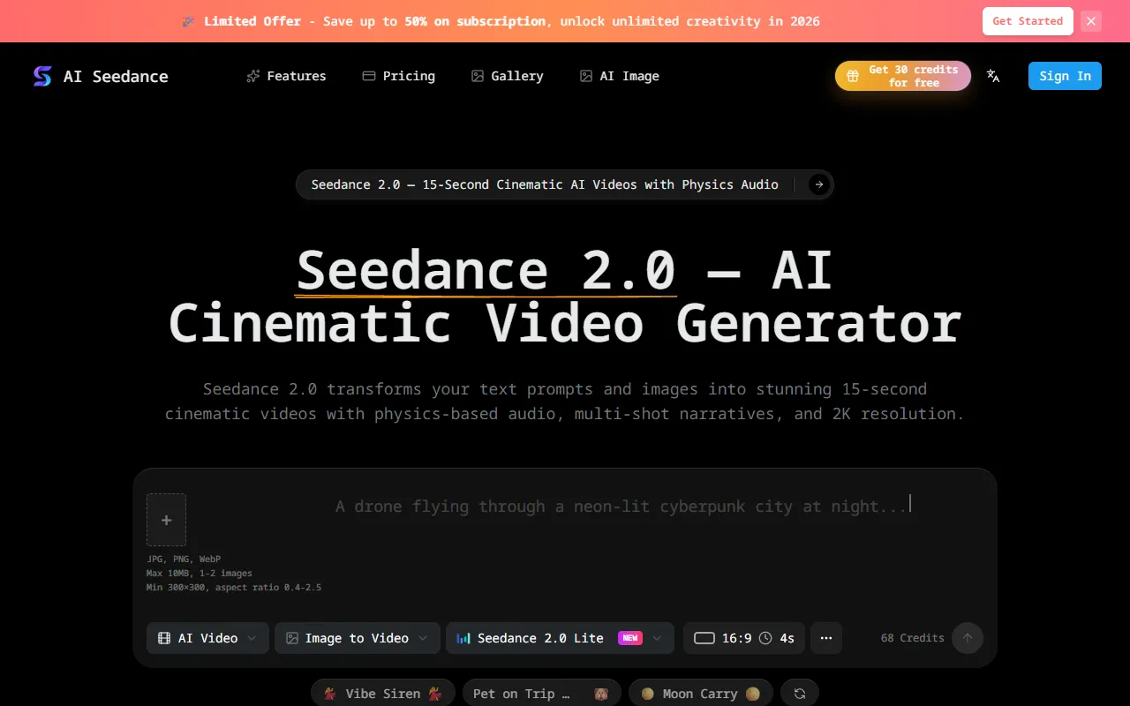Click the image upload plus box

(x=166, y=520)
